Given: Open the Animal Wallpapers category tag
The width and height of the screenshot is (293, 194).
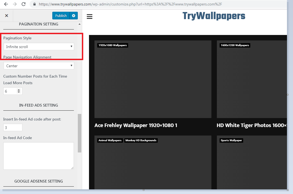Looking at the screenshot, I should point(110,140).
